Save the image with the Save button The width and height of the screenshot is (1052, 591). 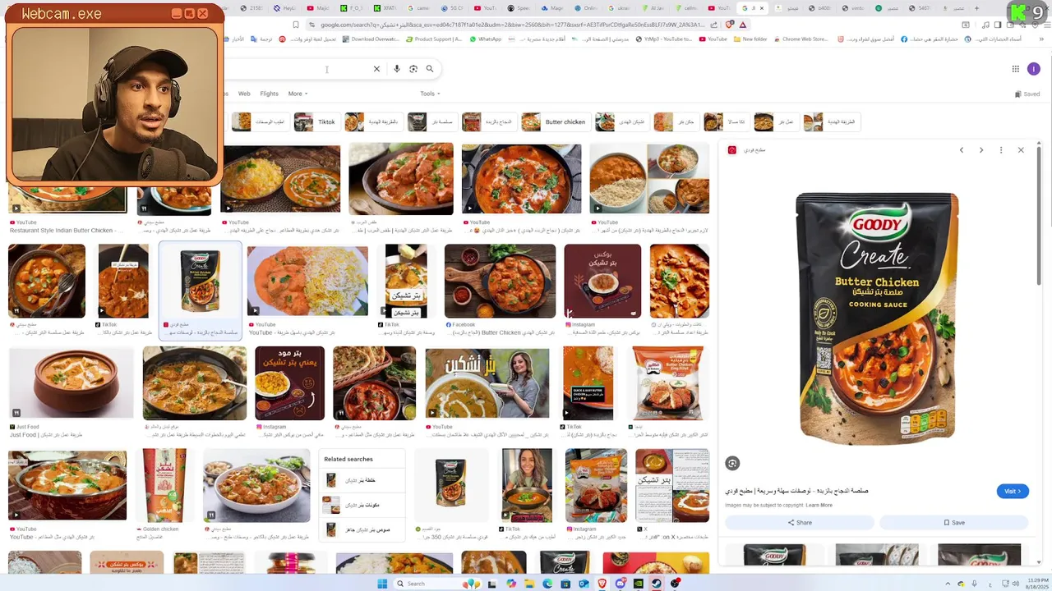[x=954, y=523]
